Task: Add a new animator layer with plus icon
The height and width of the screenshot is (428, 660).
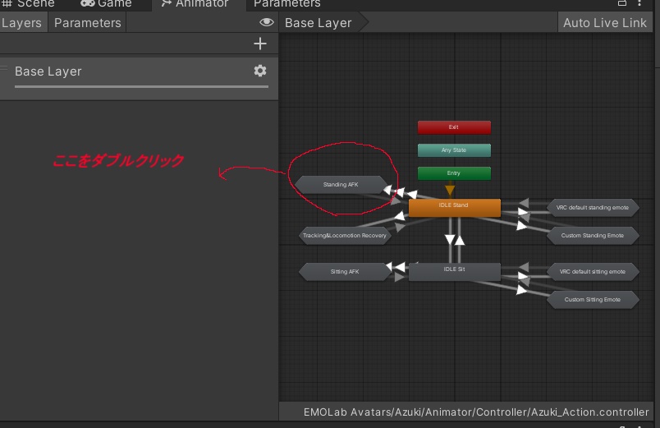Action: tap(260, 44)
